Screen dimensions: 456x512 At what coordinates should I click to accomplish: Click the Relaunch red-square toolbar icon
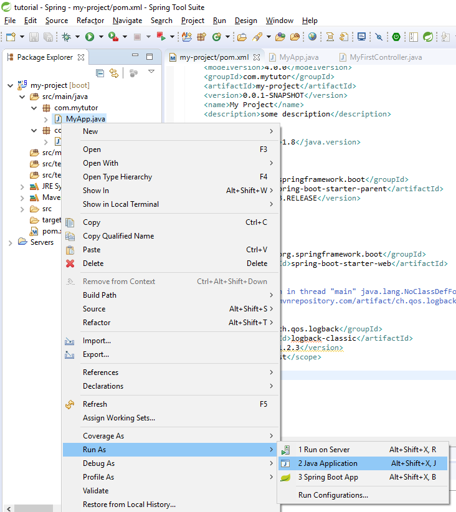pos(161,37)
